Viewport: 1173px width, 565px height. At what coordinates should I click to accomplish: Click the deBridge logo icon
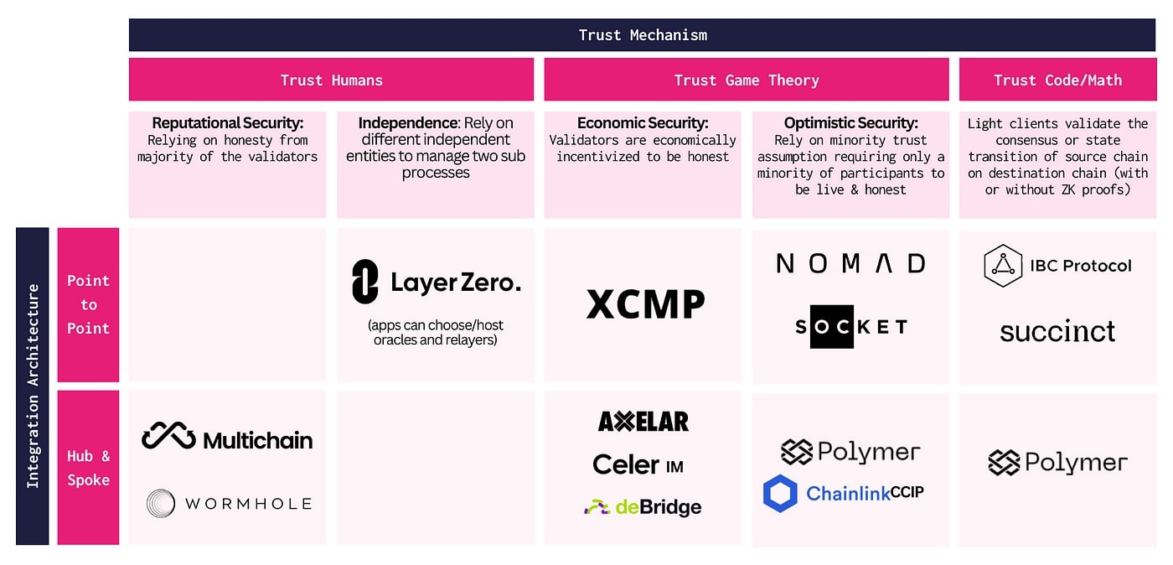click(x=596, y=507)
